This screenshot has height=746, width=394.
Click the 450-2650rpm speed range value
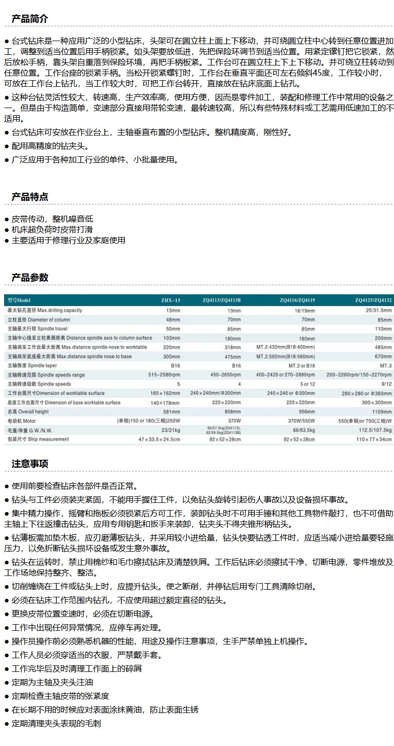[224, 375]
